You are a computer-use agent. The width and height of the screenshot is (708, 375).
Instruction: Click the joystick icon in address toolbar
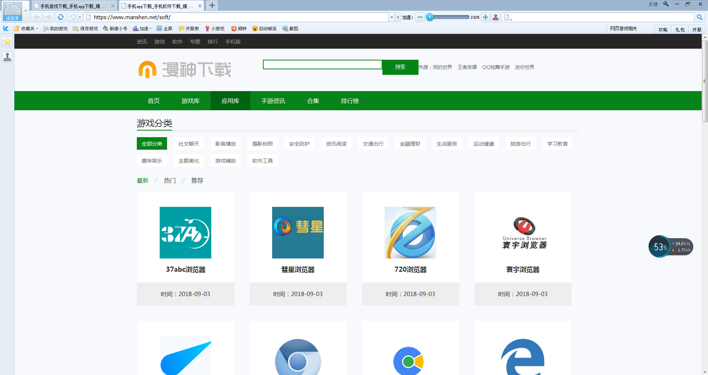[496, 17]
